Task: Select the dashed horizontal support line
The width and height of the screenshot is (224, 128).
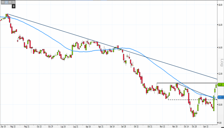Action: point(193,100)
